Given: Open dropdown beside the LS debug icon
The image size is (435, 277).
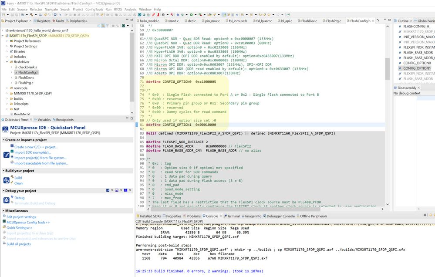Looking at the screenshot, I should pyautogui.click(x=112, y=190).
